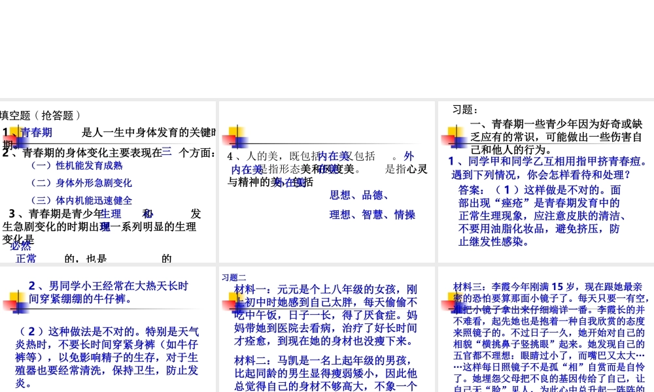Select the blue answer 青春期 in question 1
654x392 pixels.
coord(36,133)
